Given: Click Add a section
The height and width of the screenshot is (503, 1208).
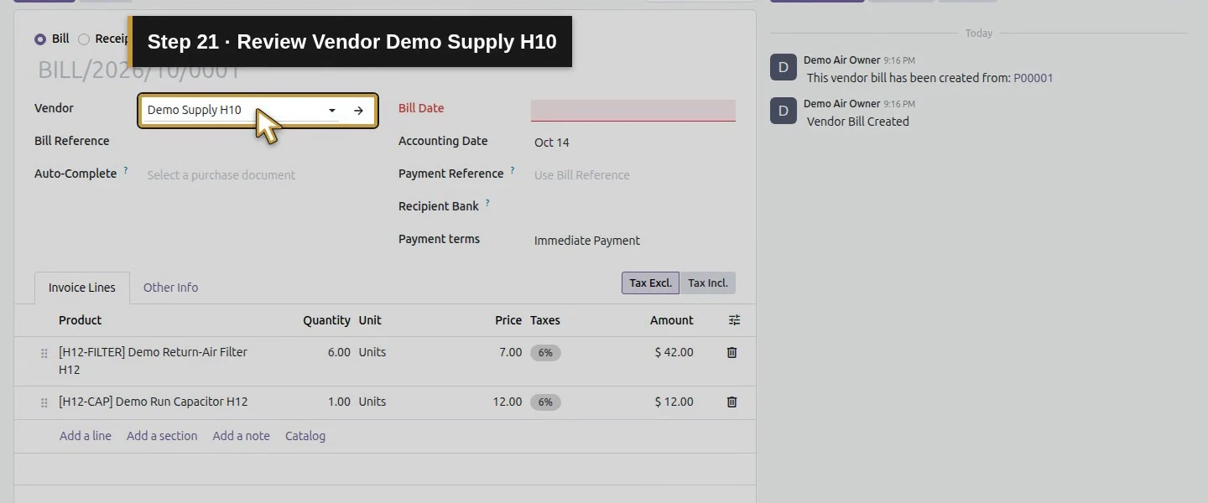Looking at the screenshot, I should pos(162,436).
